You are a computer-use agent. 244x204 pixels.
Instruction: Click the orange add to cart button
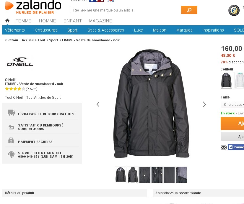pos(232,124)
